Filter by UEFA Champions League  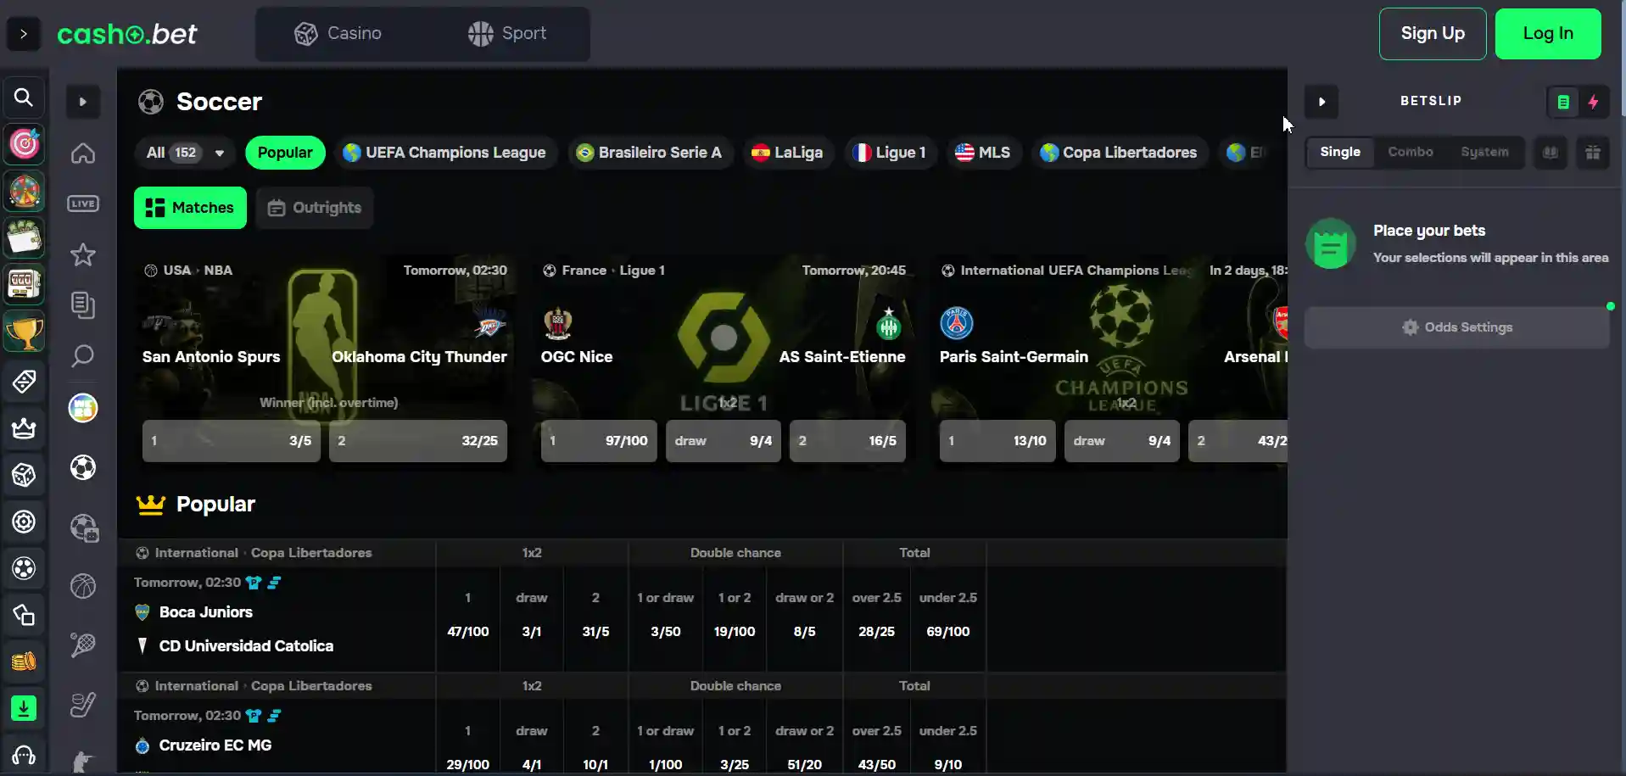coord(444,153)
